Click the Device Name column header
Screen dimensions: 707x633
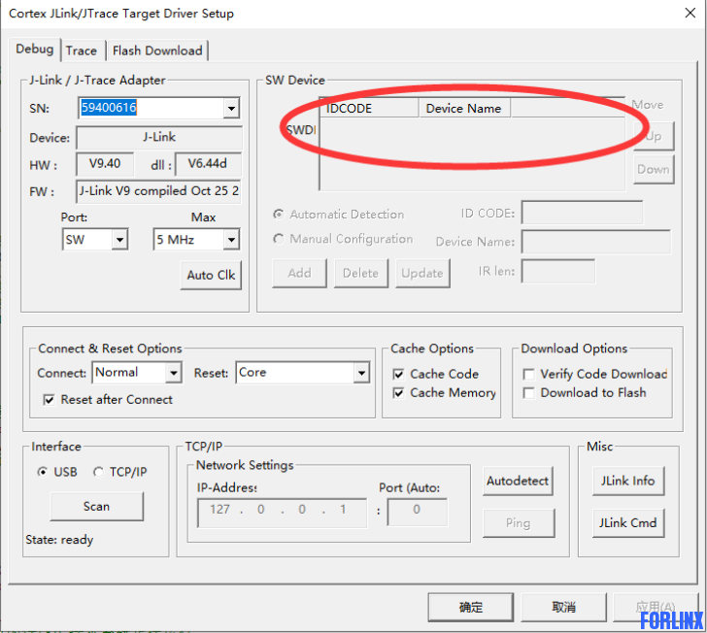465,108
